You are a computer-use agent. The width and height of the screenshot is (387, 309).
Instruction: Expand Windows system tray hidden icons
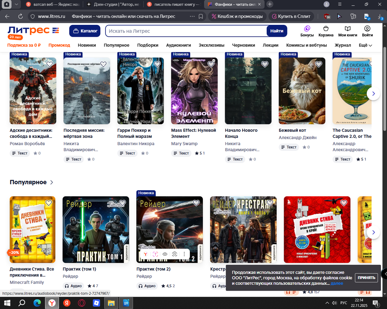327,303
